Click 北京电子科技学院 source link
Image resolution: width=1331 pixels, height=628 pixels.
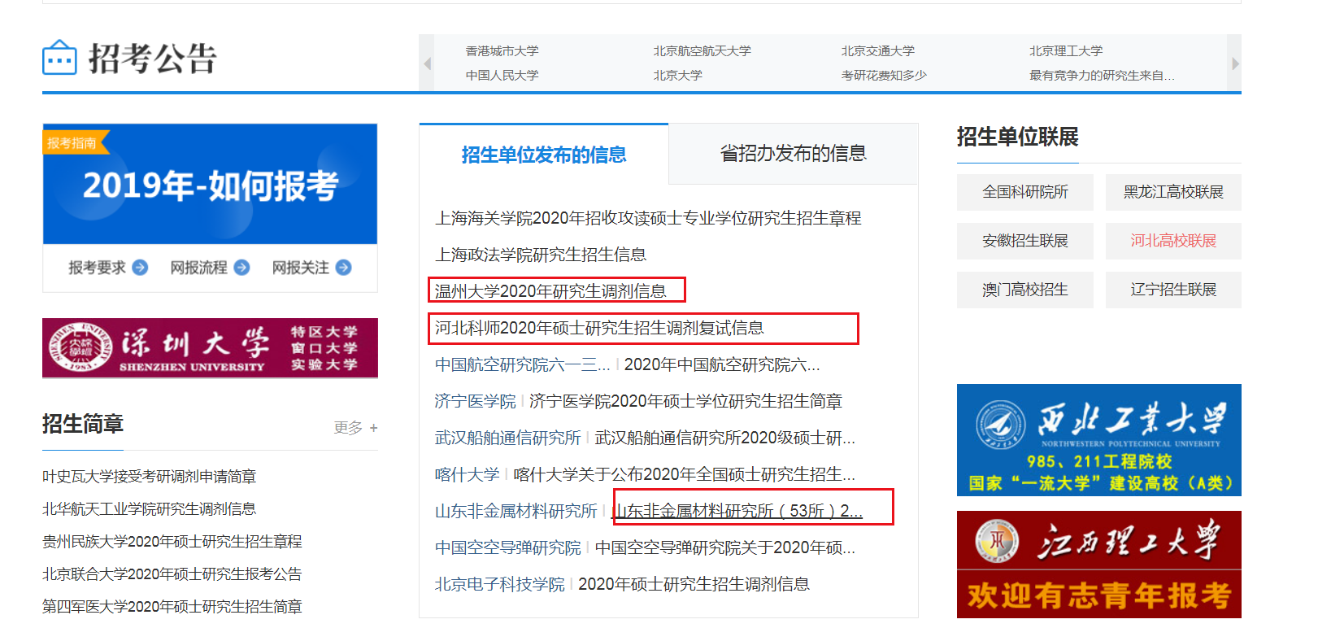(x=499, y=584)
